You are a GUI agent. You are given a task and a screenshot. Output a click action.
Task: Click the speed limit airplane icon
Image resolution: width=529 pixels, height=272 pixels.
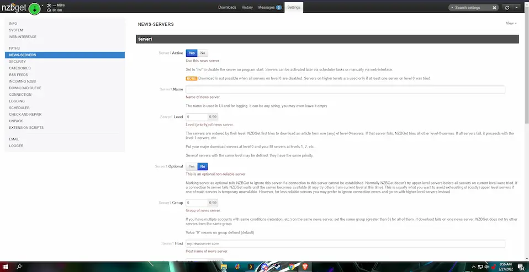pos(50,5)
